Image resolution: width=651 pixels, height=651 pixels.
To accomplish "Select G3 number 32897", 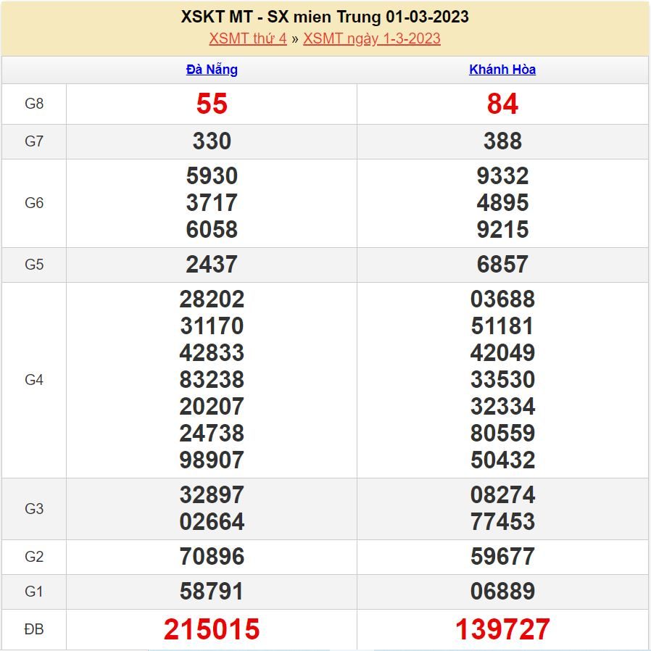I will [x=212, y=495].
